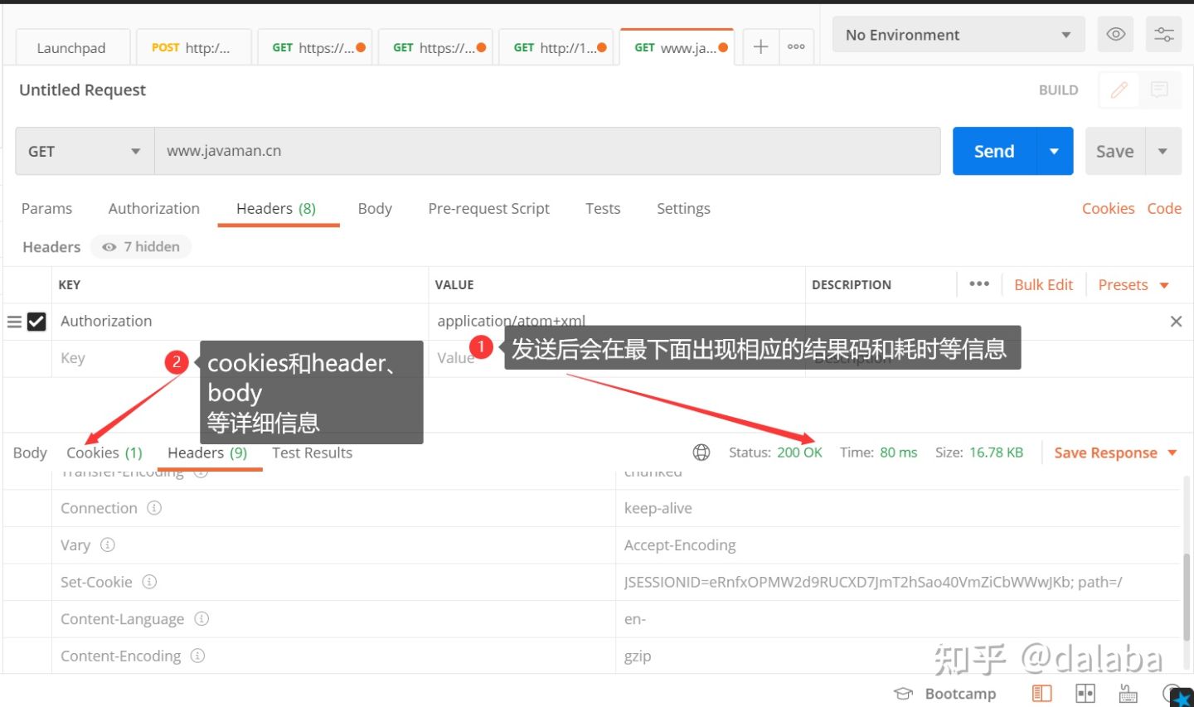Open the Pre-request Script tab

coord(489,209)
